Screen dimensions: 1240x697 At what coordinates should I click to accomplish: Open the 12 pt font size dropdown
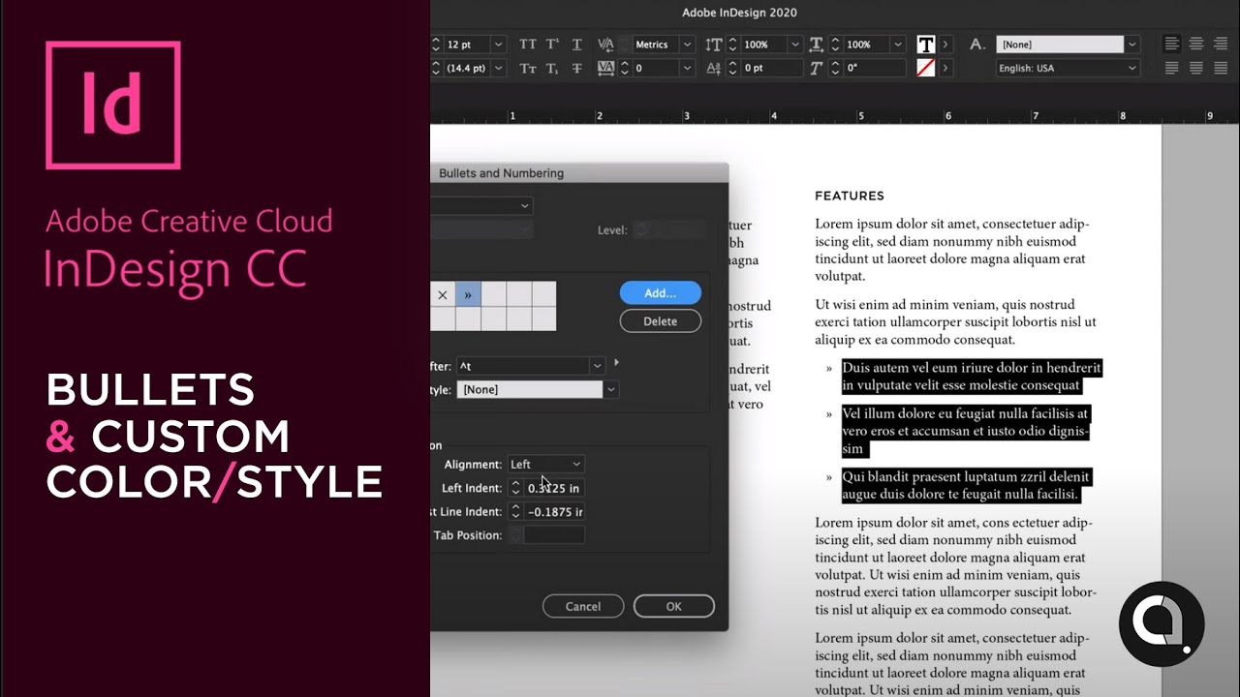click(x=498, y=45)
